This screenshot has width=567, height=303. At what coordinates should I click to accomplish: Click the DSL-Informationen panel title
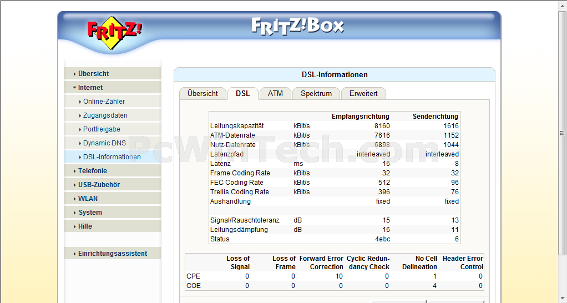coord(335,74)
